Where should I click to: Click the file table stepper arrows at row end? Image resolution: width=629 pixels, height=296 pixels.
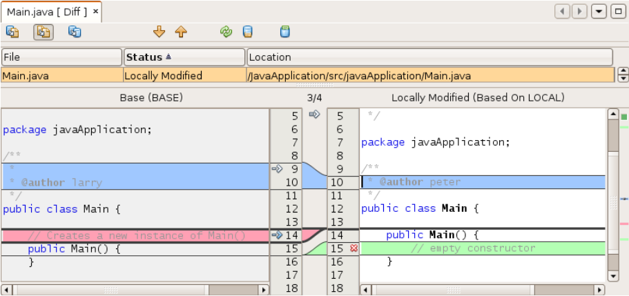pyautogui.click(x=622, y=75)
